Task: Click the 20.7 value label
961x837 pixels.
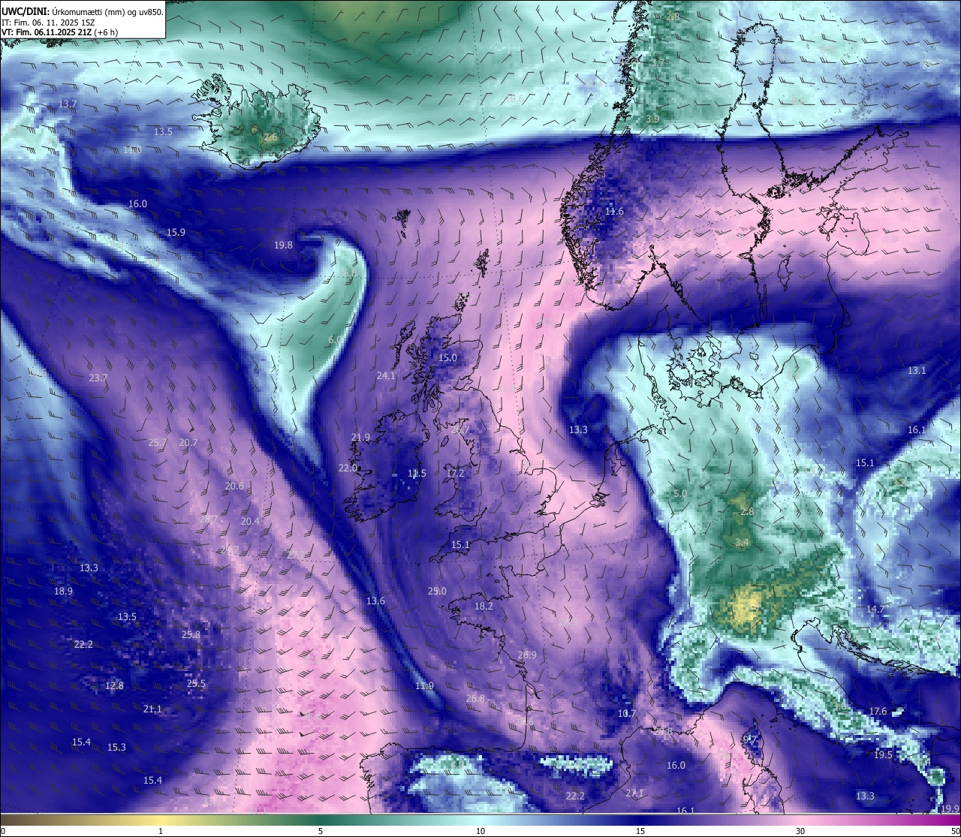Action: [x=188, y=442]
